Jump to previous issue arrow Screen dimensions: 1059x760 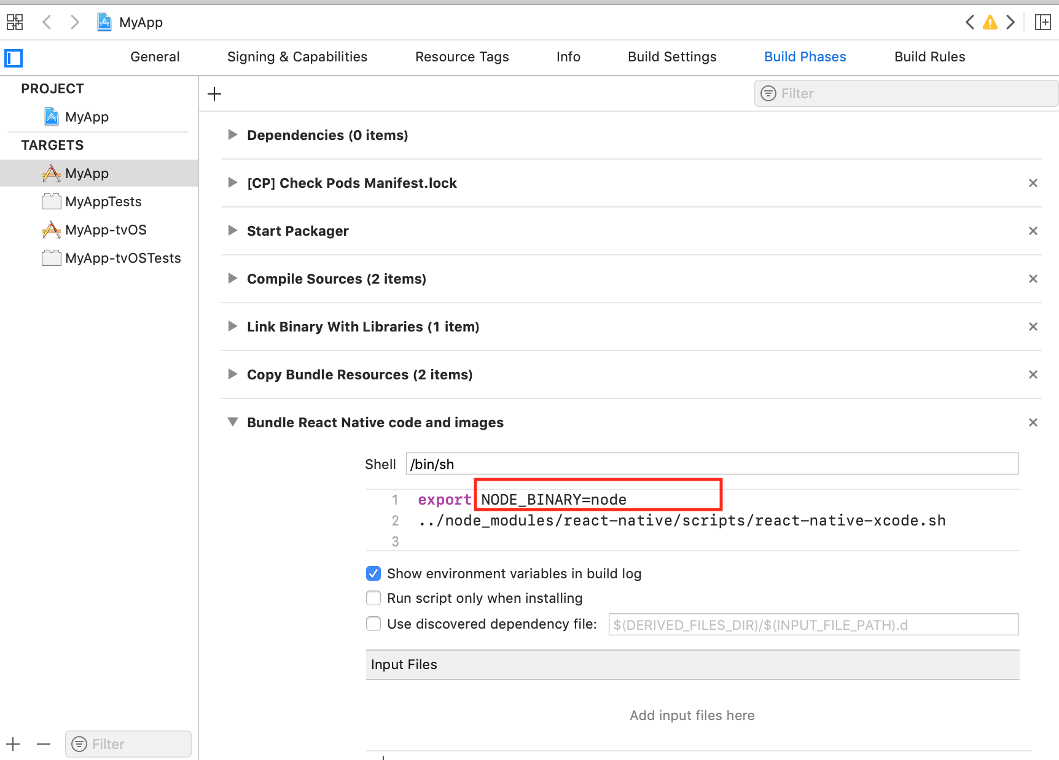point(969,22)
